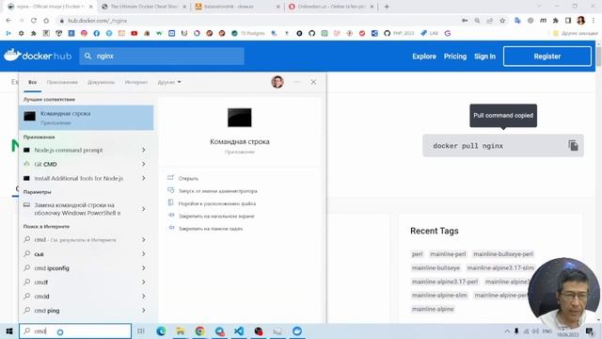Click the Register button

(547, 56)
